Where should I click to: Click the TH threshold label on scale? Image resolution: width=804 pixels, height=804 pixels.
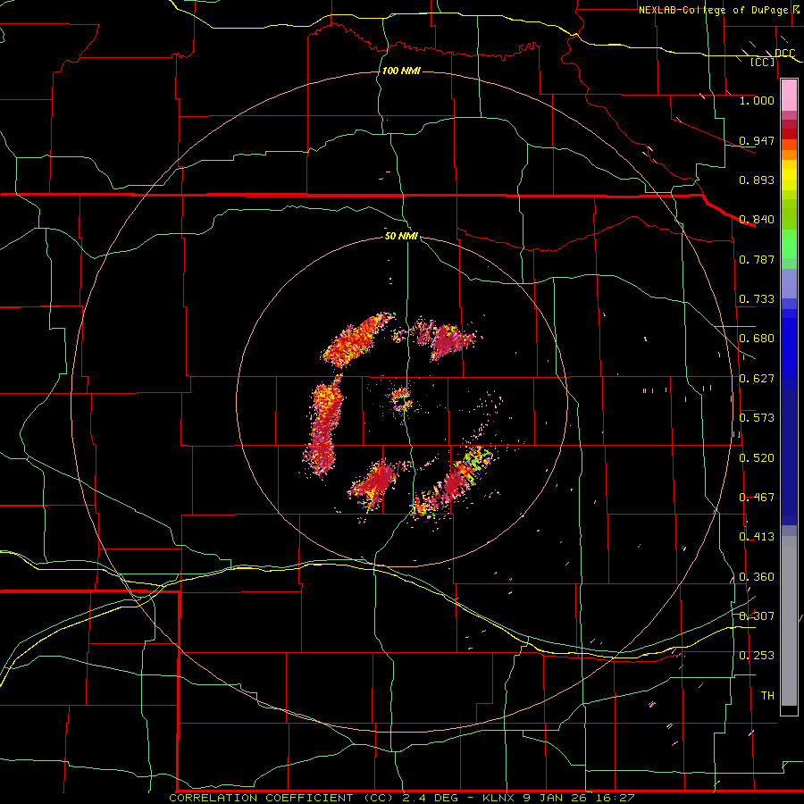767,695
